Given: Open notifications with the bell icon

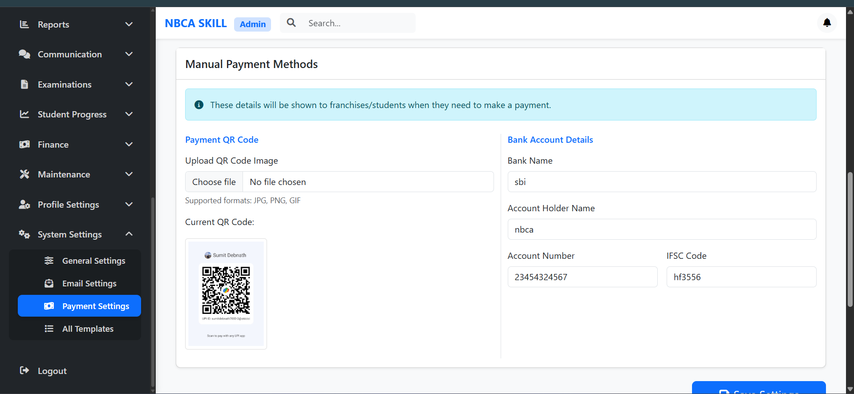Looking at the screenshot, I should pos(827,23).
